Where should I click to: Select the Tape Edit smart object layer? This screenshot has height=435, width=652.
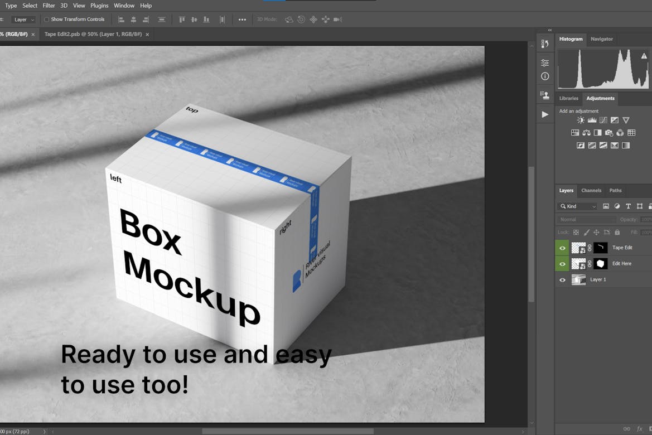point(623,248)
